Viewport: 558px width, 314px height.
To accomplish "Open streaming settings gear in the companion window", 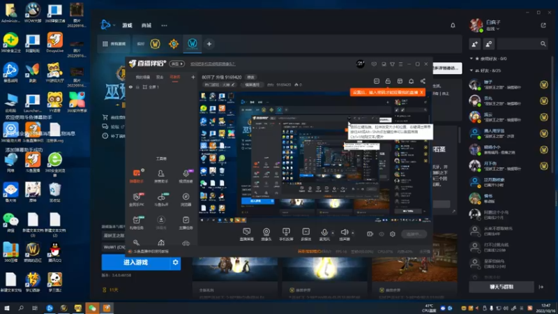I will (x=393, y=234).
